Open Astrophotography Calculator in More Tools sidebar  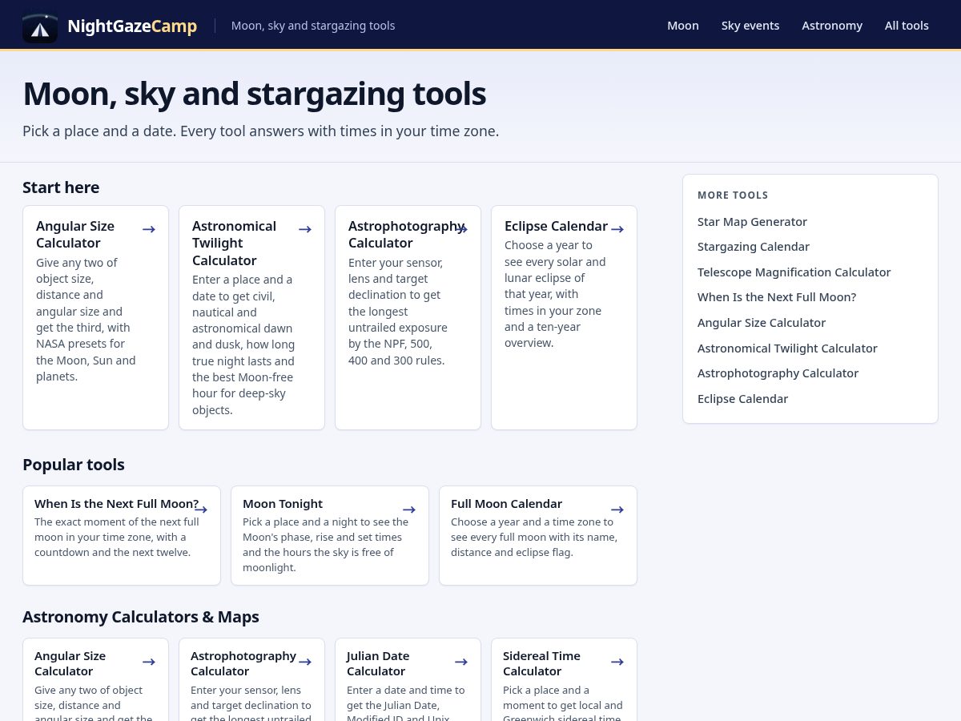[778, 373]
